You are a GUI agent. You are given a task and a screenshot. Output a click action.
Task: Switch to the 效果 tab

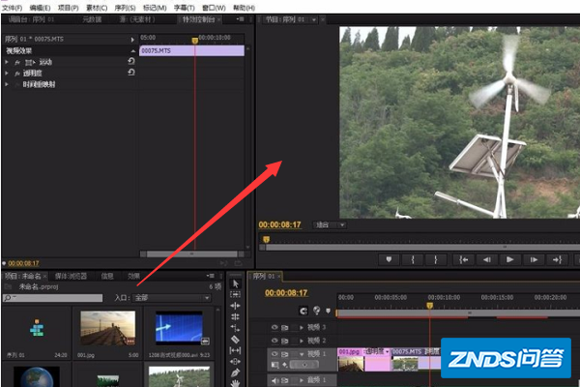click(133, 277)
